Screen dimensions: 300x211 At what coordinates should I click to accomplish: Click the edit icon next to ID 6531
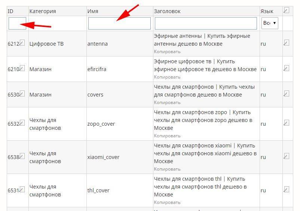[x=22, y=189]
